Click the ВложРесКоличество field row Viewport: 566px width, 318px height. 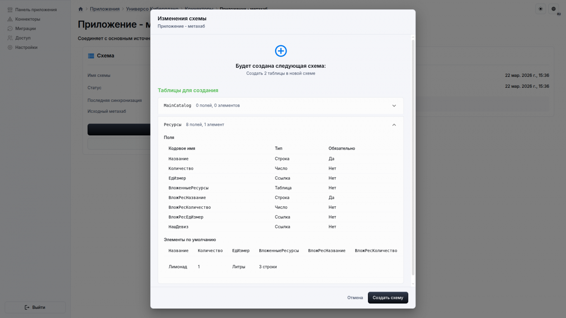(x=281, y=207)
